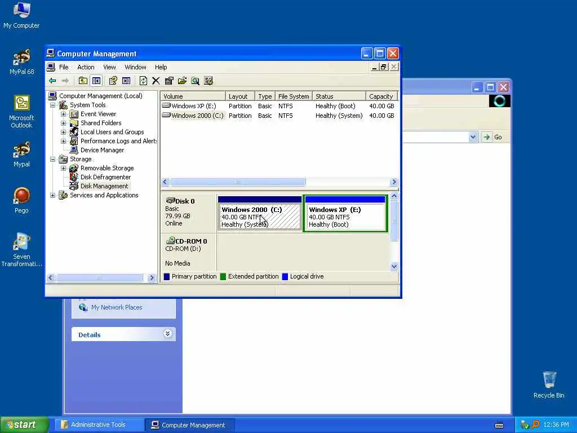
Task: Expand the Removable Storage node
Action: (63, 168)
